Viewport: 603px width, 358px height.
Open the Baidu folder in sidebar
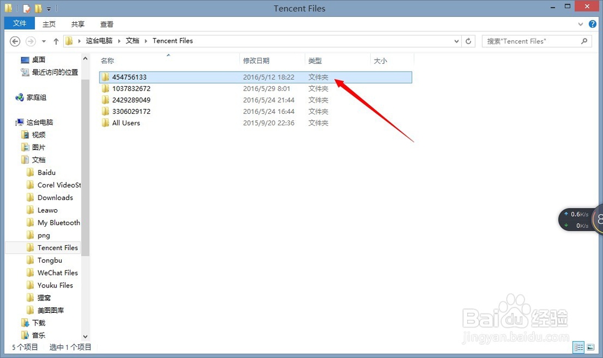click(x=46, y=172)
